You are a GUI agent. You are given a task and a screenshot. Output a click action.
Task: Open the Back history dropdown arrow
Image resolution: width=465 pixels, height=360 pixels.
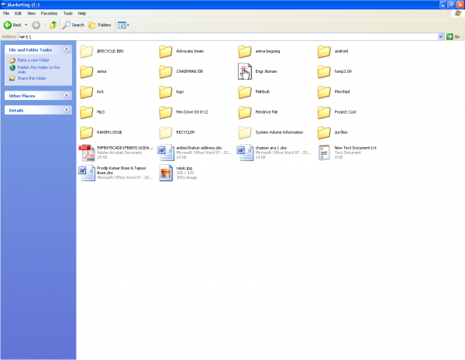[x=26, y=25]
